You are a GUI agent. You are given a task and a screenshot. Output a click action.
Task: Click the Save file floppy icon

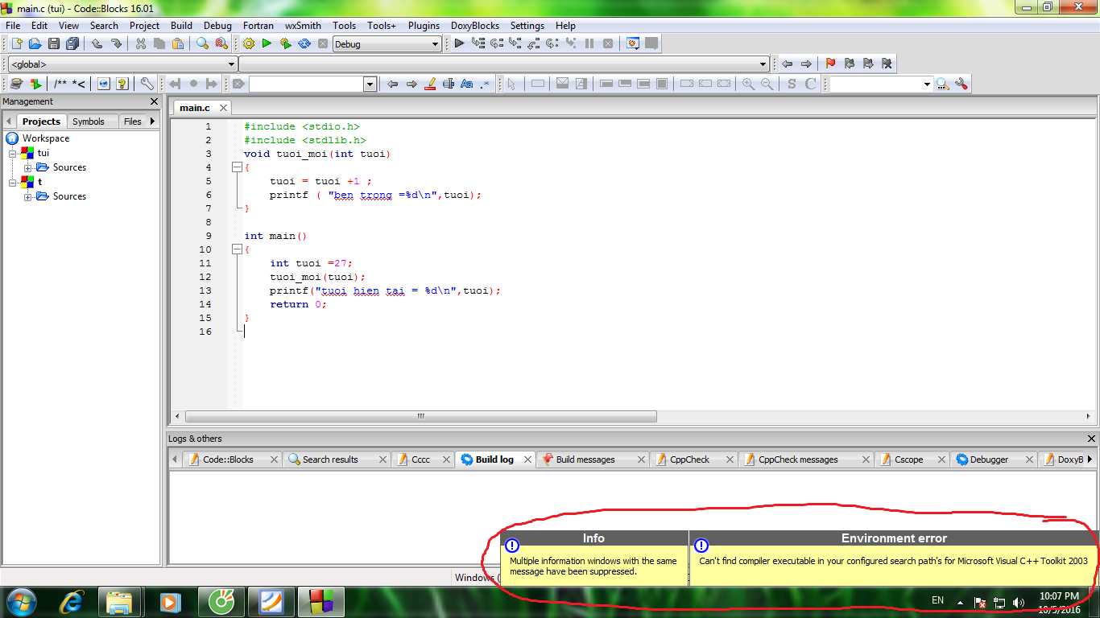(54, 44)
